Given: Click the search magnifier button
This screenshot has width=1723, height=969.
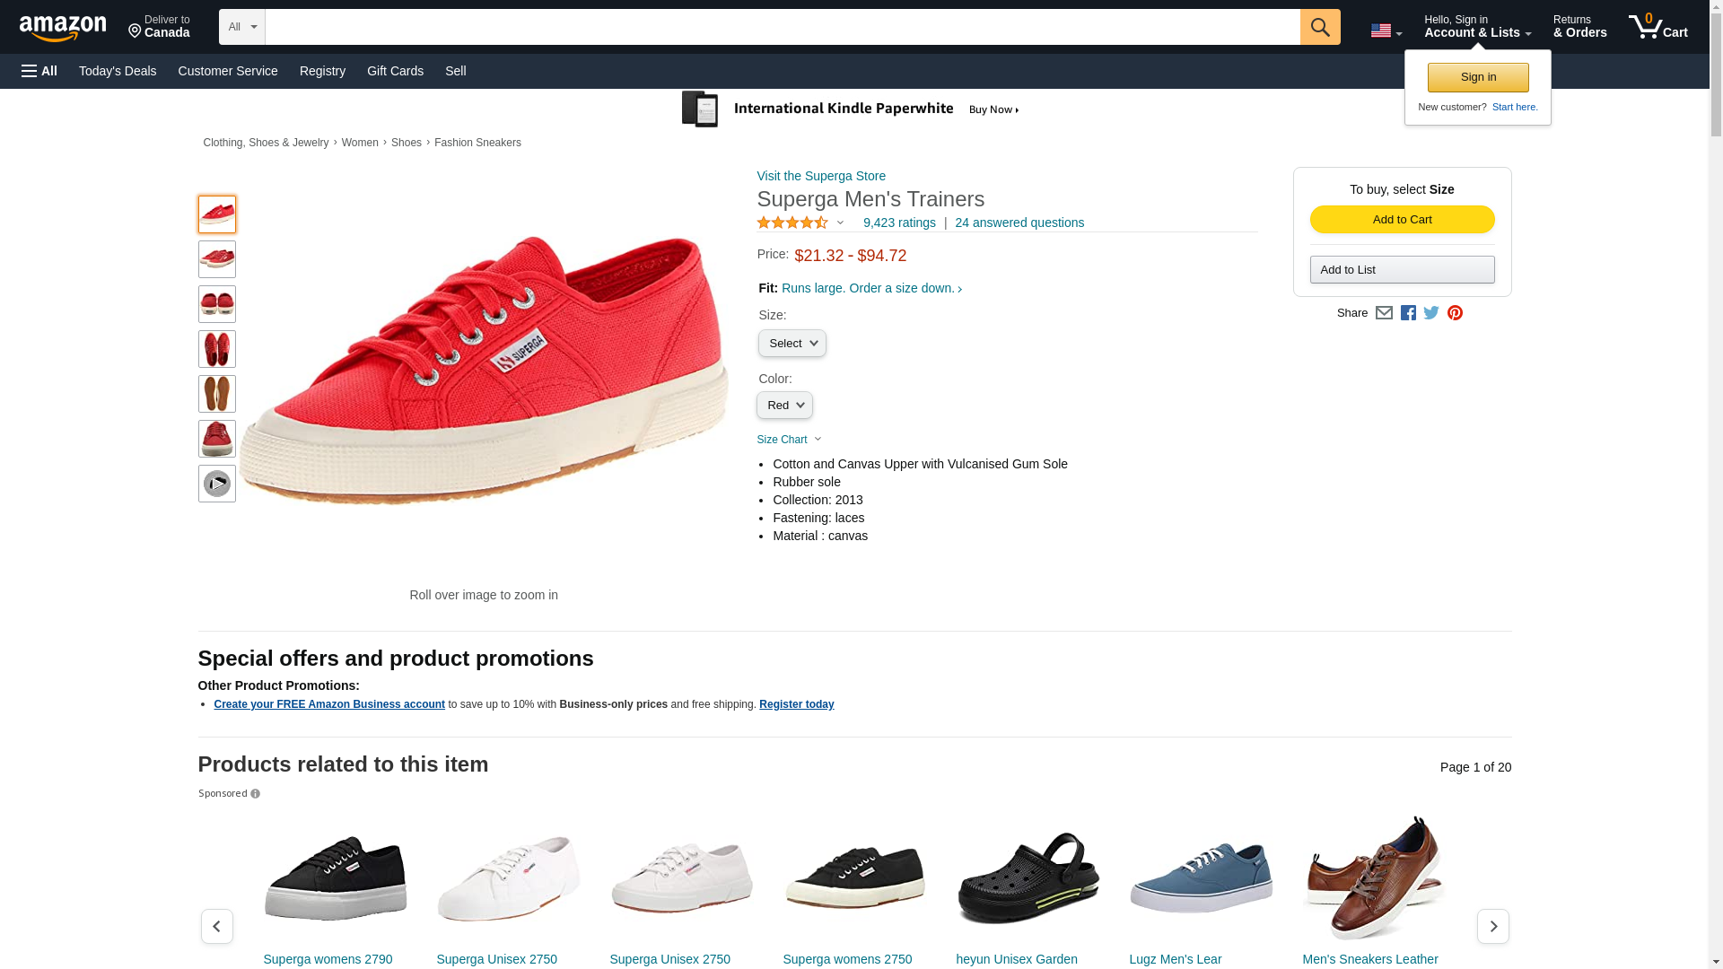Looking at the screenshot, I should click(1319, 27).
